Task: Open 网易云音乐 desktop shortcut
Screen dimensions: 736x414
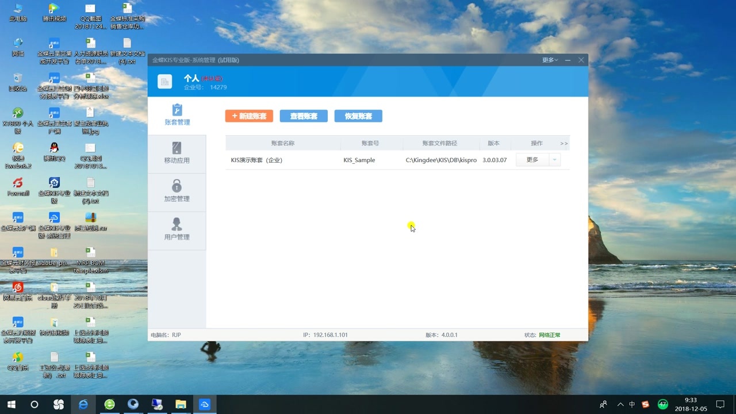Action: [x=18, y=291]
